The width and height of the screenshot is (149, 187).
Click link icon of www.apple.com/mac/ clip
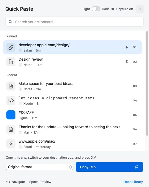(x=11, y=144)
